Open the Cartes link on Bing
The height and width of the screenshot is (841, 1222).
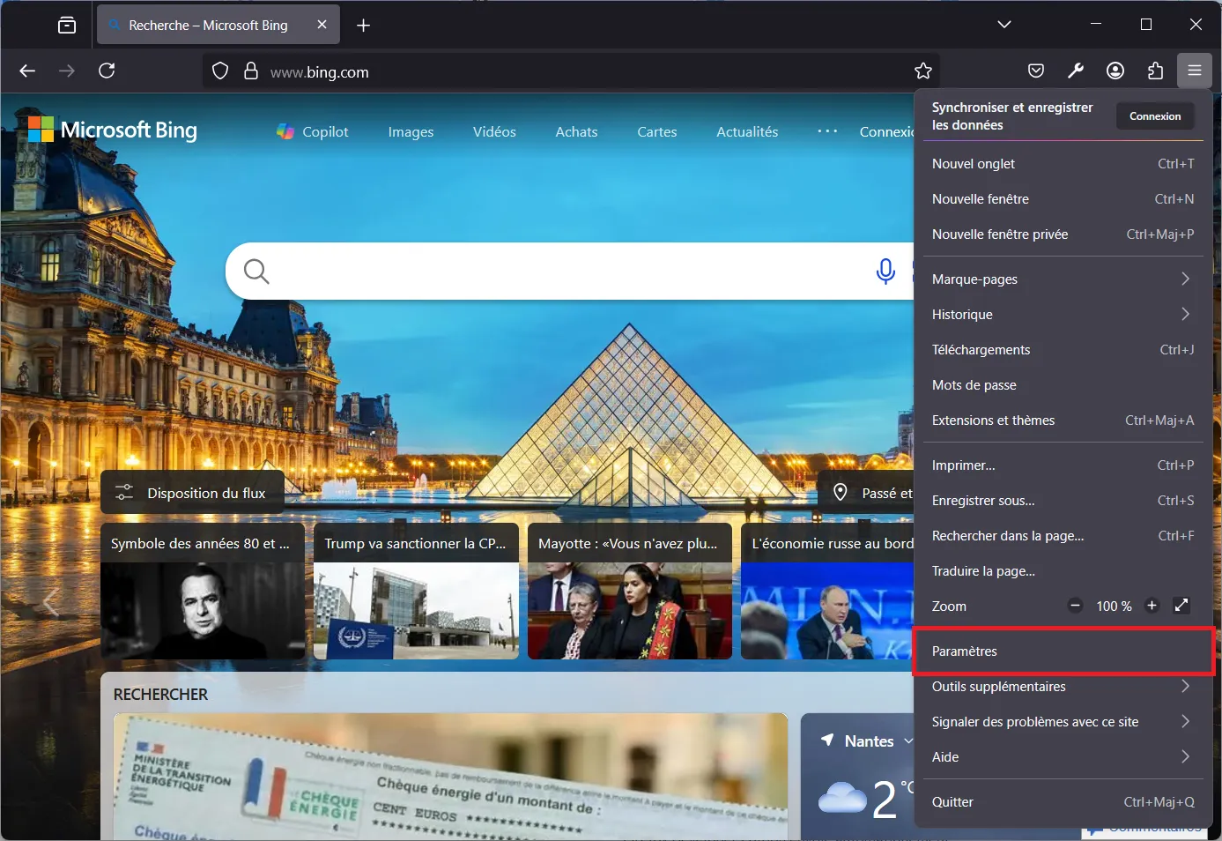[657, 131]
